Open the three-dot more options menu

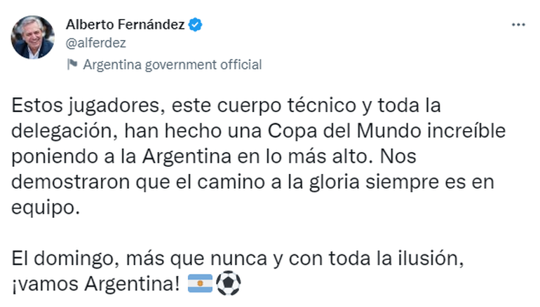coord(518,25)
